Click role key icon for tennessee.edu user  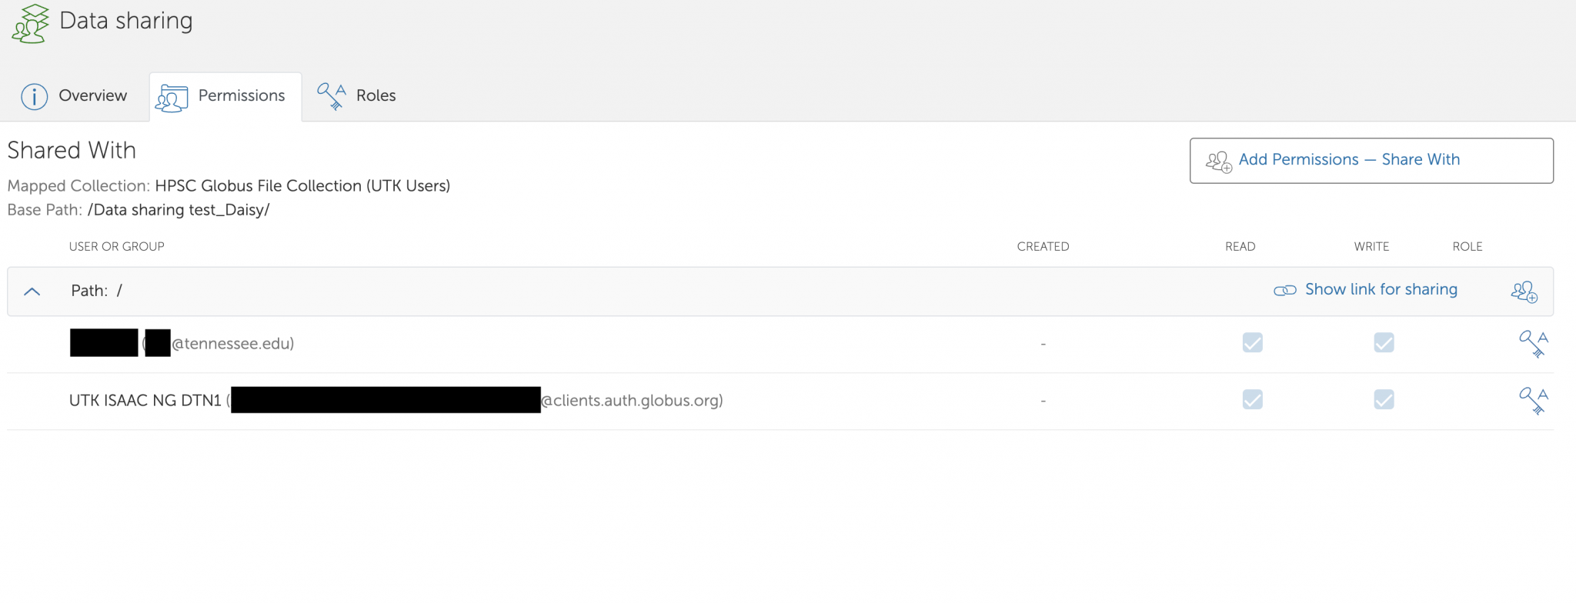tap(1533, 343)
